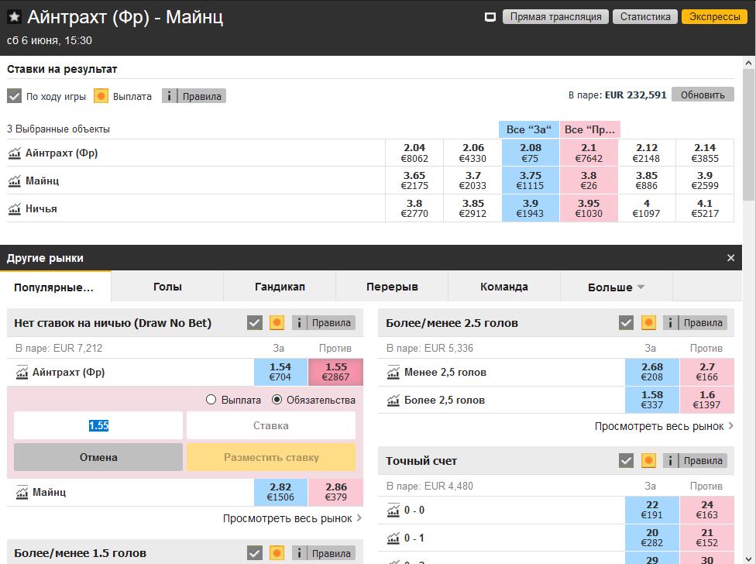756x564 pixels.
Task: Select blue back odds 3.75 for Майнц
Action: 531,181
